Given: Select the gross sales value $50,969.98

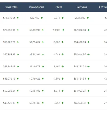Looking at the screenshot, I should (x=9, y=54).
